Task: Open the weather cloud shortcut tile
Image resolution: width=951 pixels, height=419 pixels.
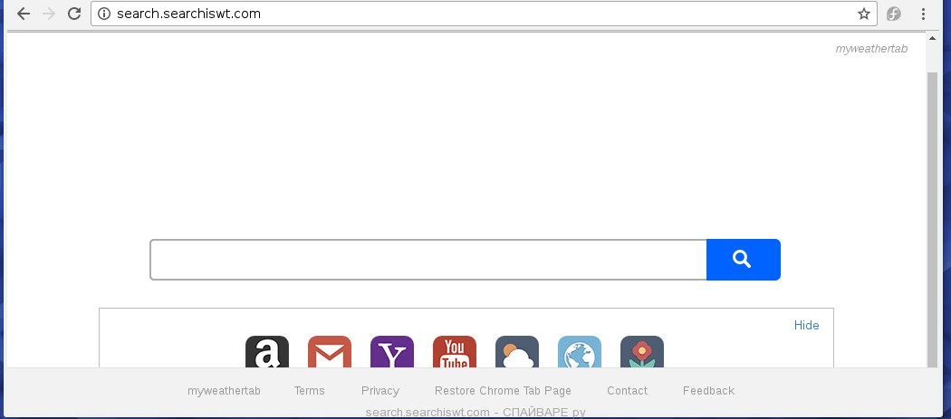Action: (x=517, y=352)
